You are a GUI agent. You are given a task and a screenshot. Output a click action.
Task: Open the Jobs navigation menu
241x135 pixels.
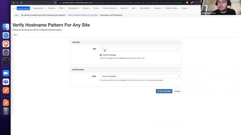point(134,8)
